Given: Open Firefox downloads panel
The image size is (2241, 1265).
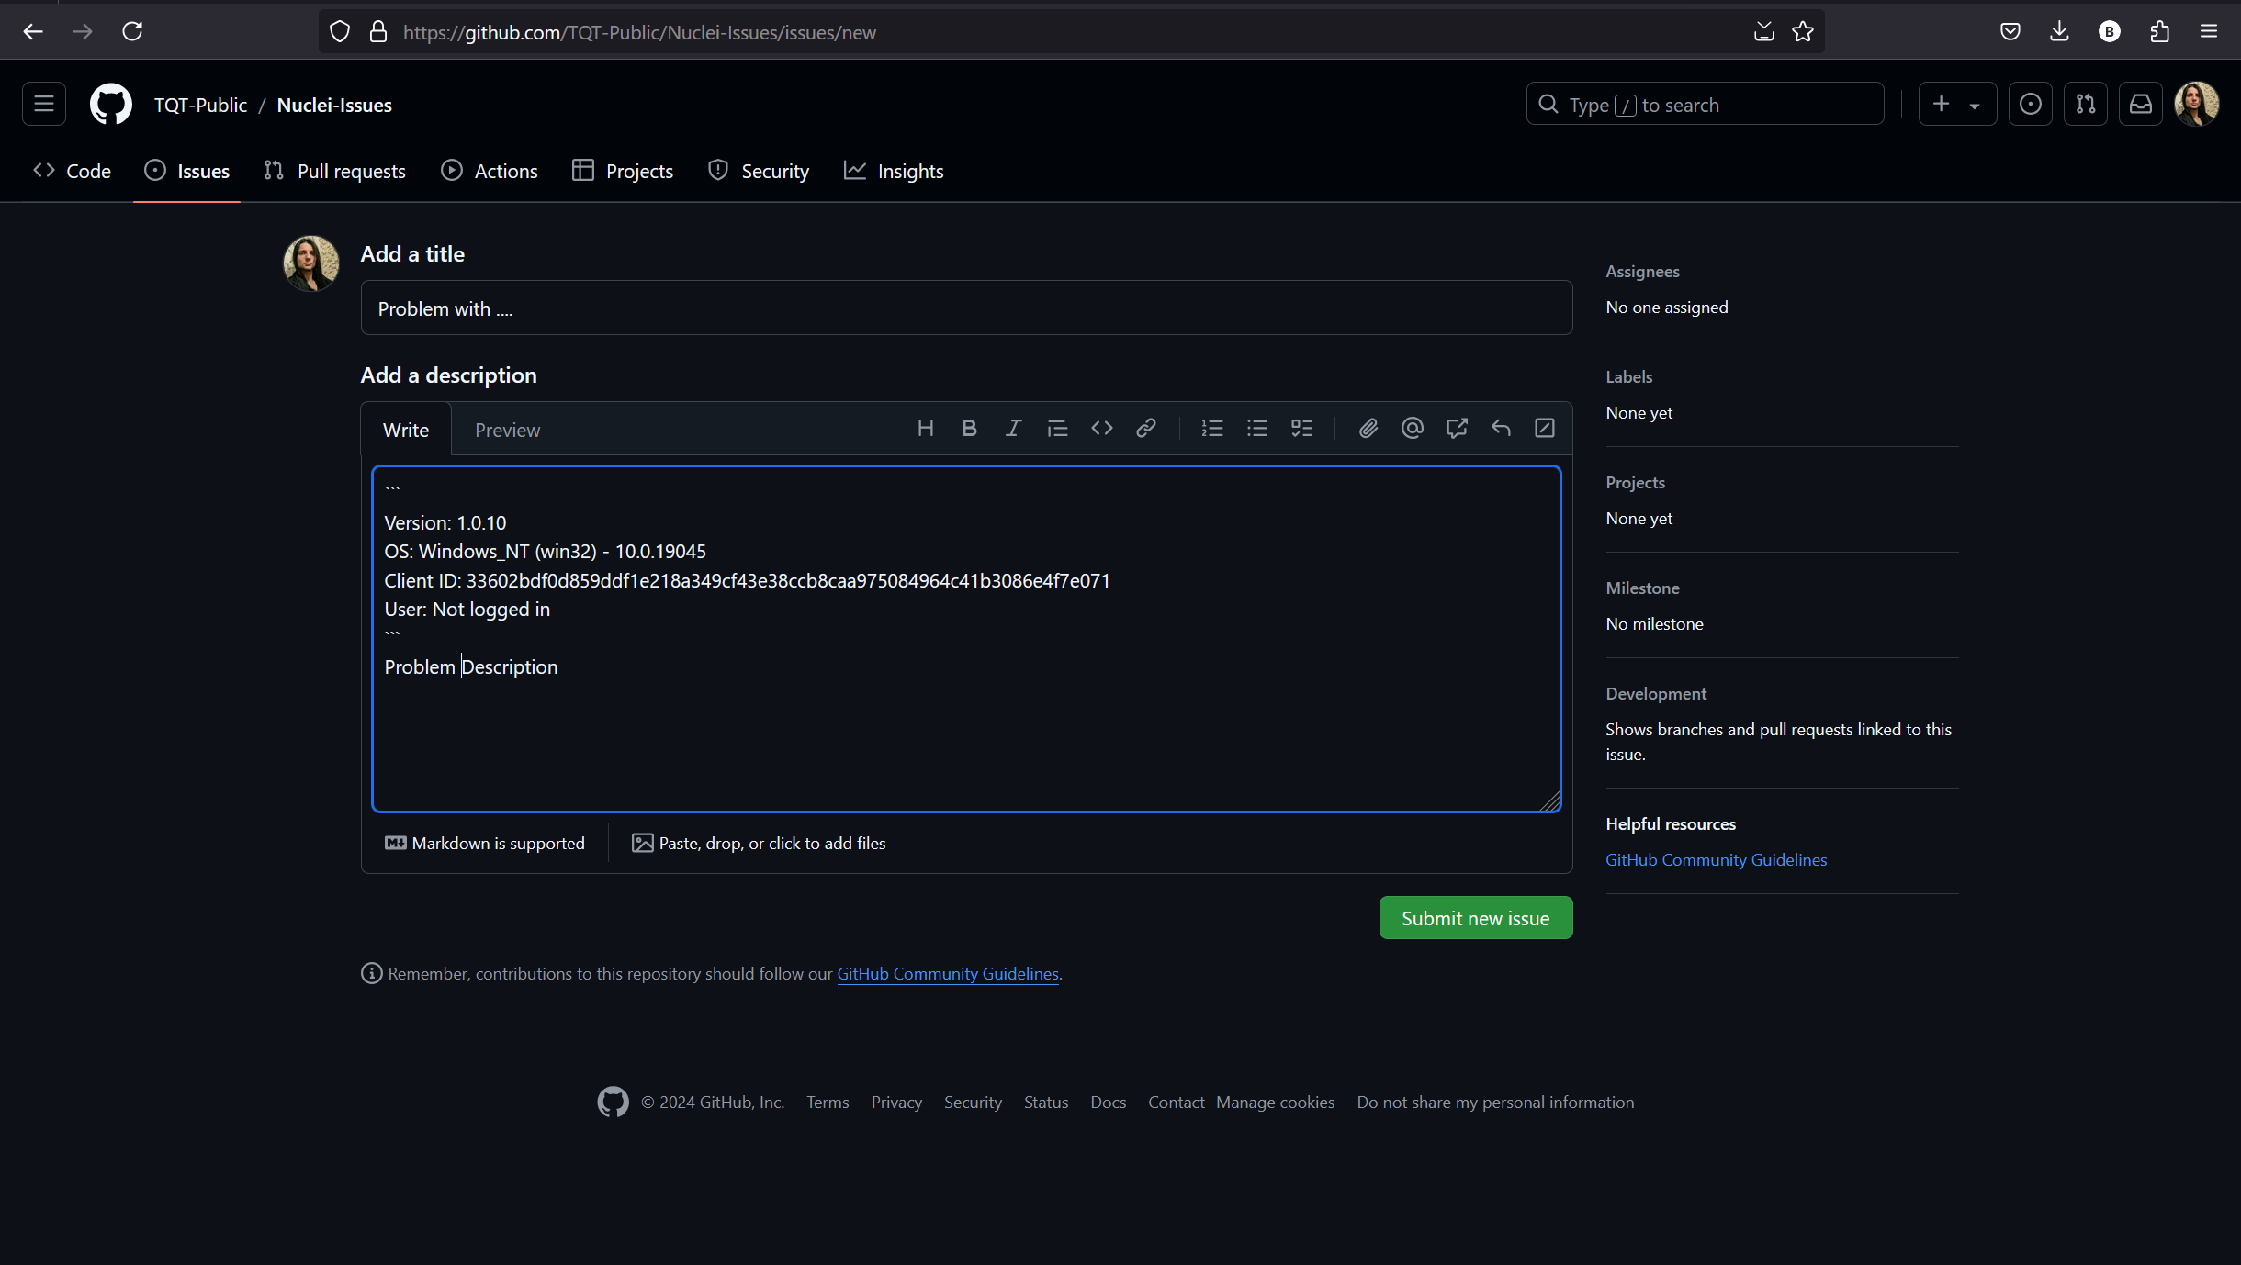Looking at the screenshot, I should 2060,32.
